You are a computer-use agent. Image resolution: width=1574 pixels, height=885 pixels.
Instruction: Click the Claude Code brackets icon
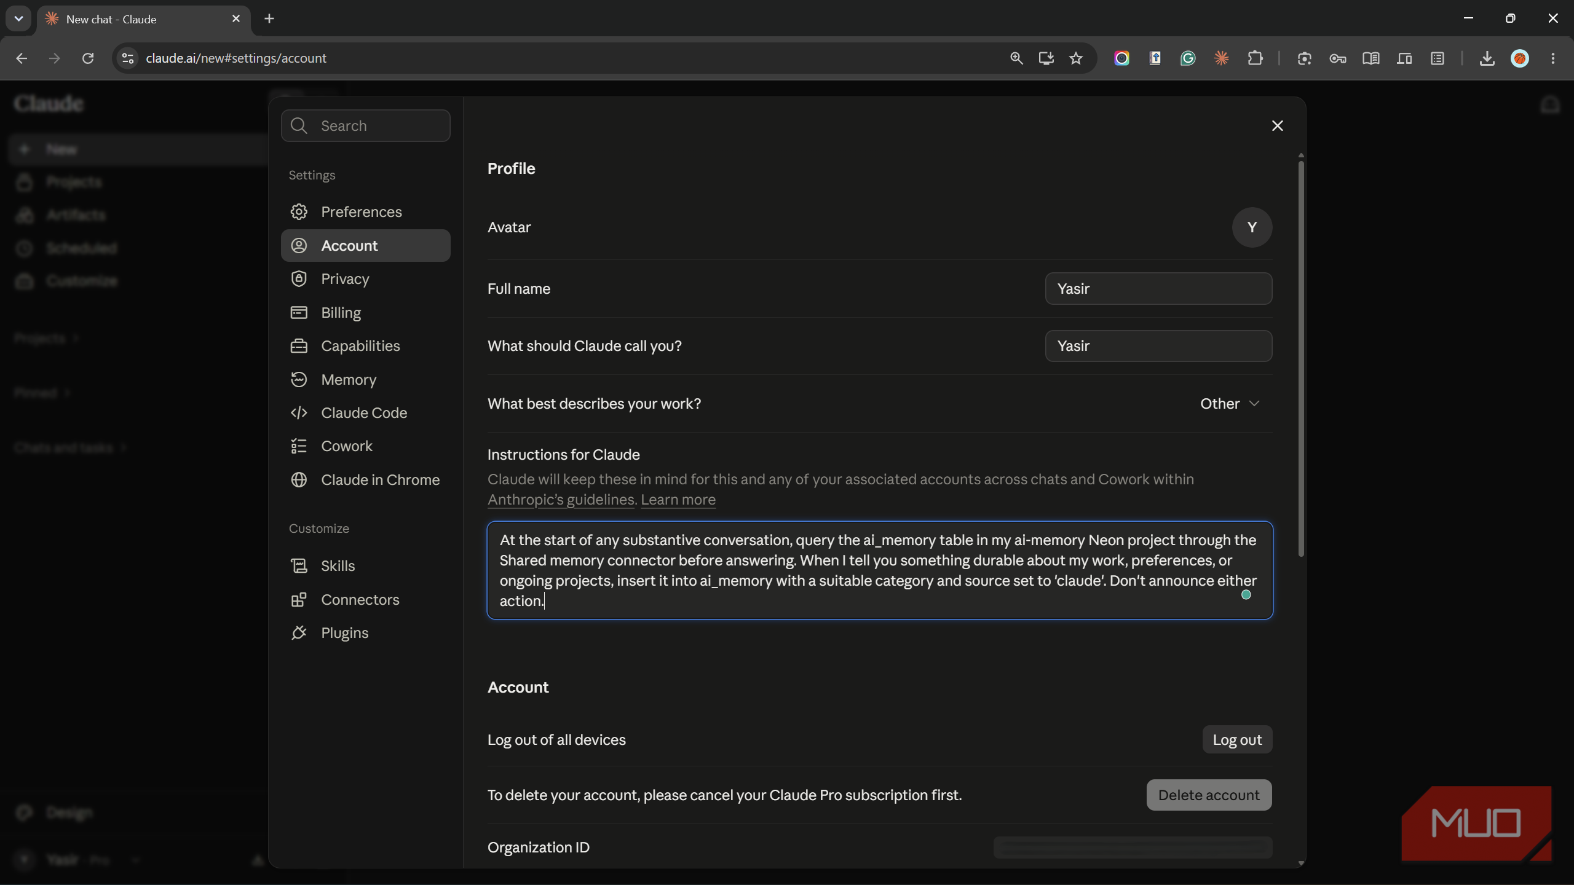(299, 413)
